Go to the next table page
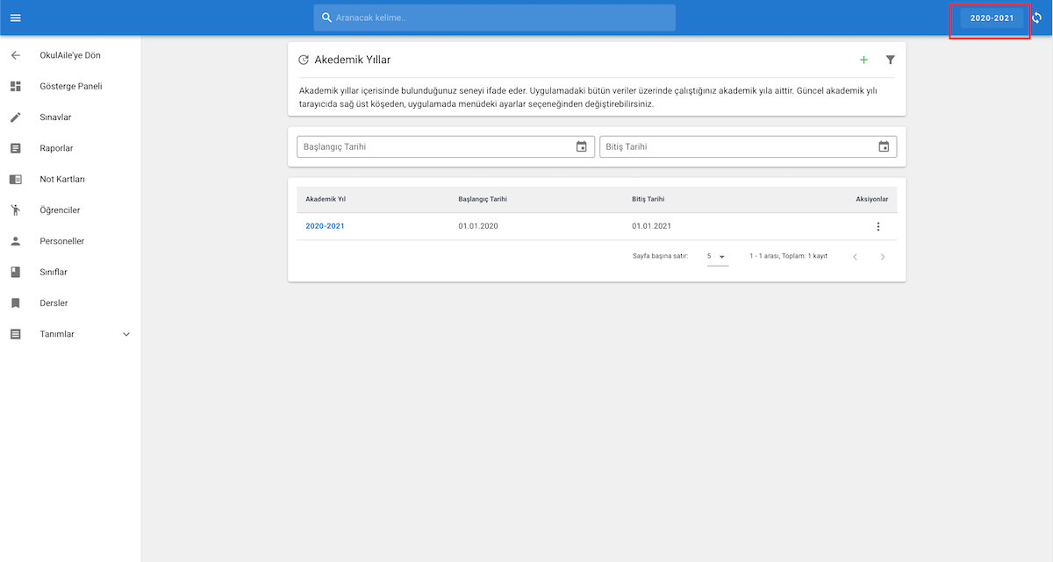 (883, 256)
